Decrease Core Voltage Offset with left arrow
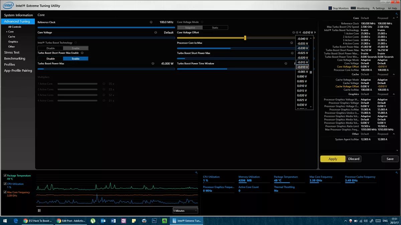 click(x=300, y=33)
